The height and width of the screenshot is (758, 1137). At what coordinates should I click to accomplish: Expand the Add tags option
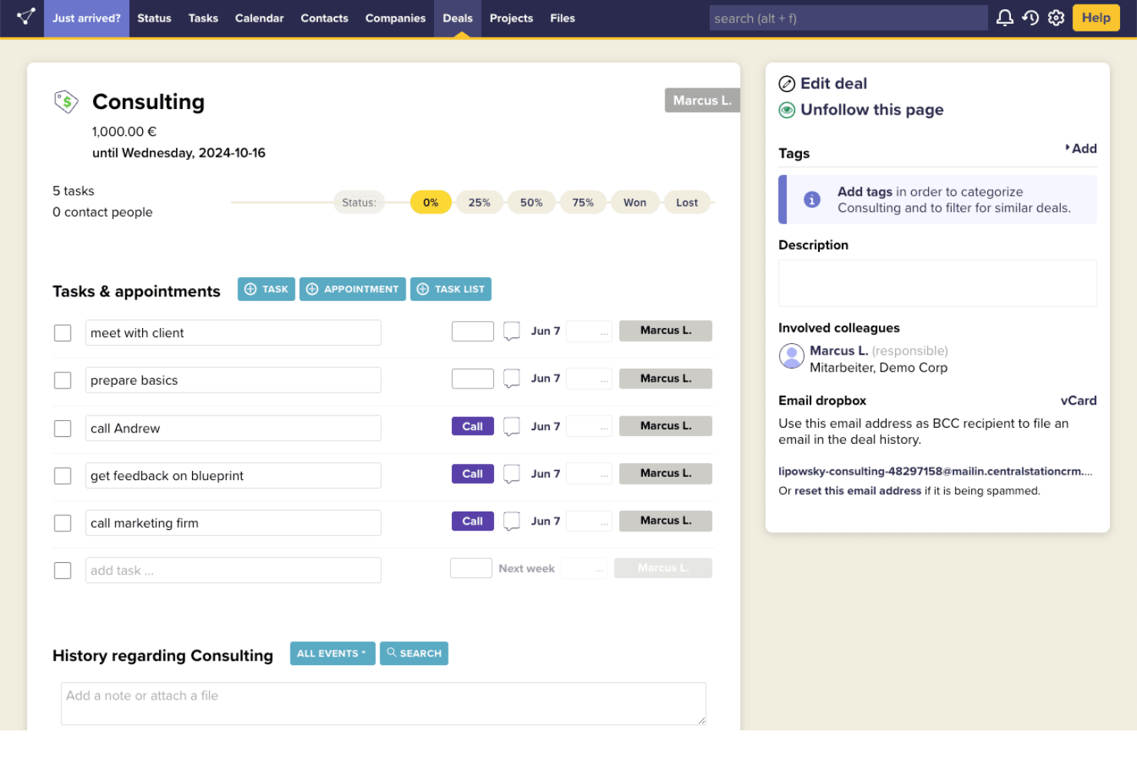pyautogui.click(x=1086, y=148)
